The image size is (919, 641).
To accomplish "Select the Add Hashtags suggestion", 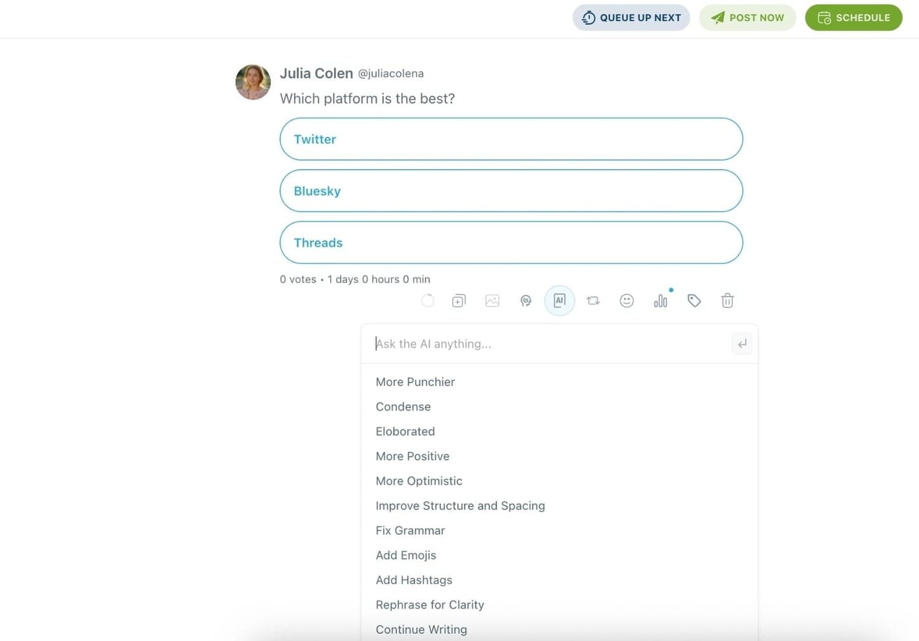I will pos(414,579).
